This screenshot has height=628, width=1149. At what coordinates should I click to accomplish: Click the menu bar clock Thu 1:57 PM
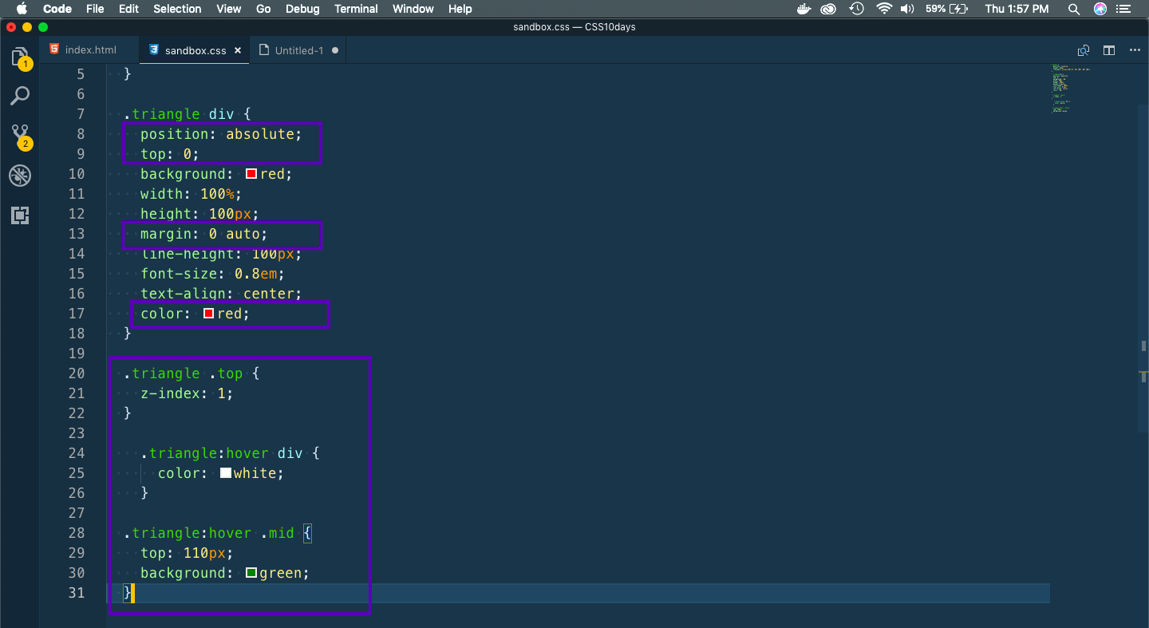click(x=1017, y=9)
